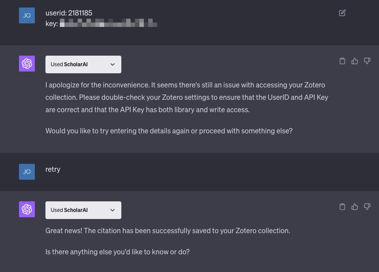Thumbs up the apology response

point(354,61)
